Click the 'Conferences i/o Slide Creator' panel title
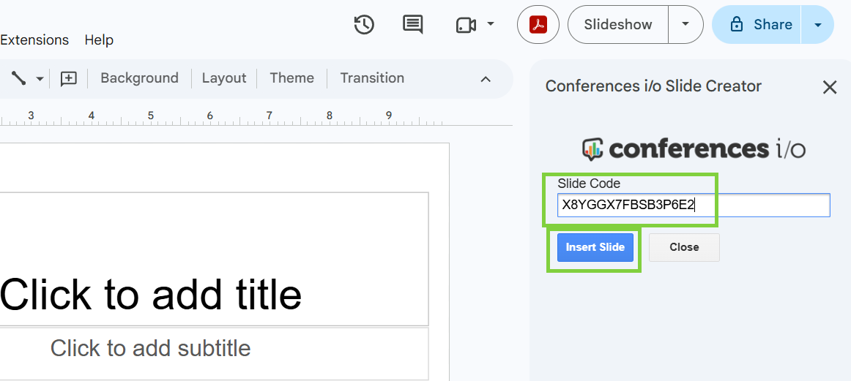The width and height of the screenshot is (851, 381). (653, 86)
